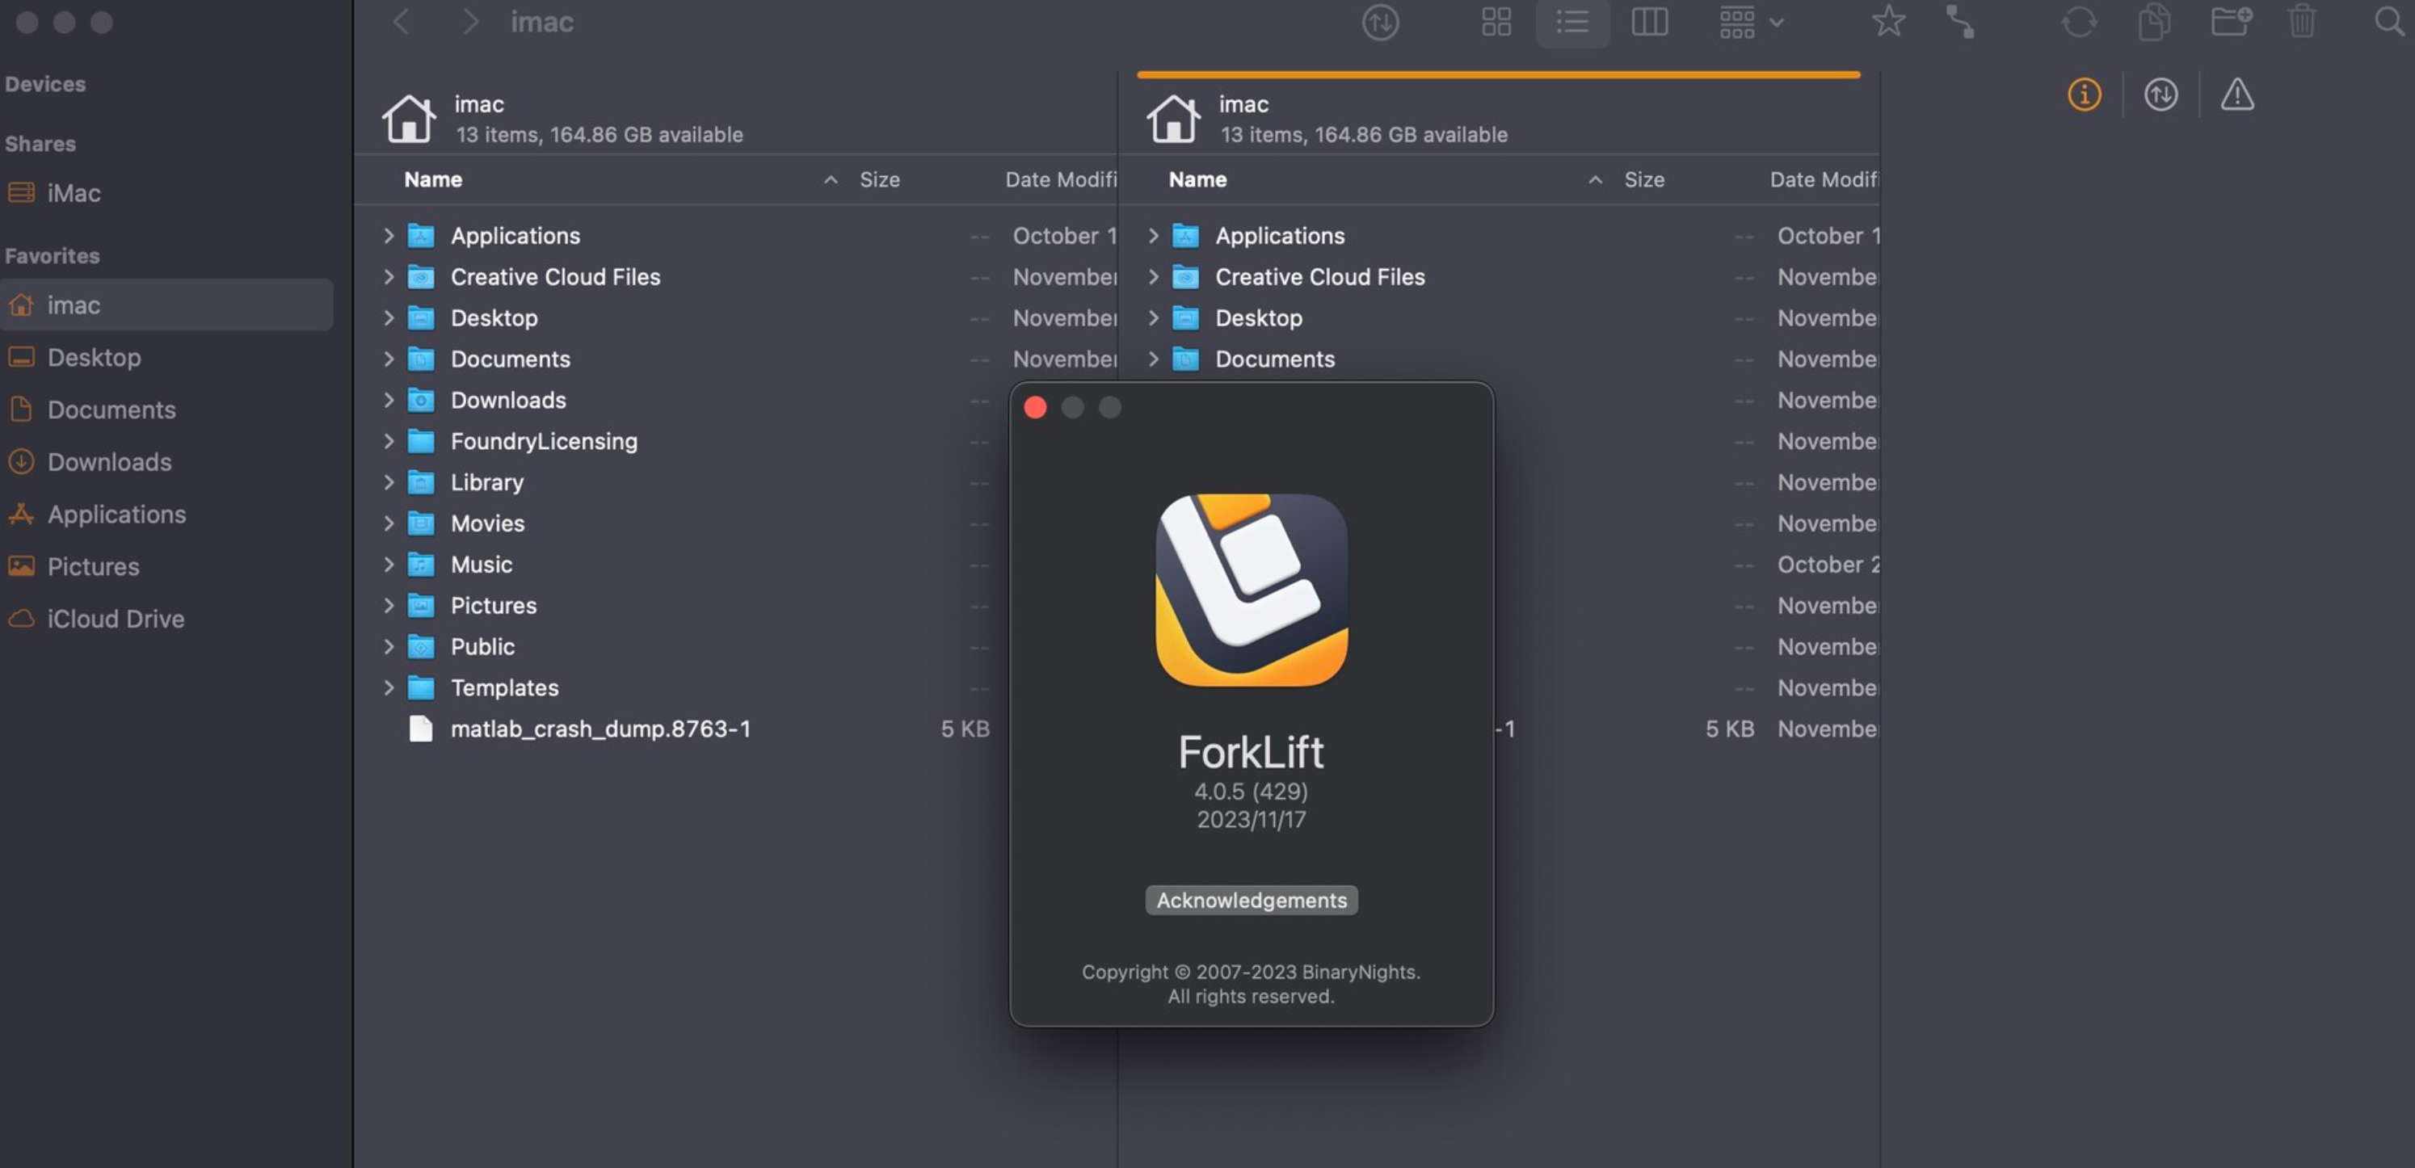Select Library folder name in left pane
The height and width of the screenshot is (1168, 2415).
pos(486,483)
